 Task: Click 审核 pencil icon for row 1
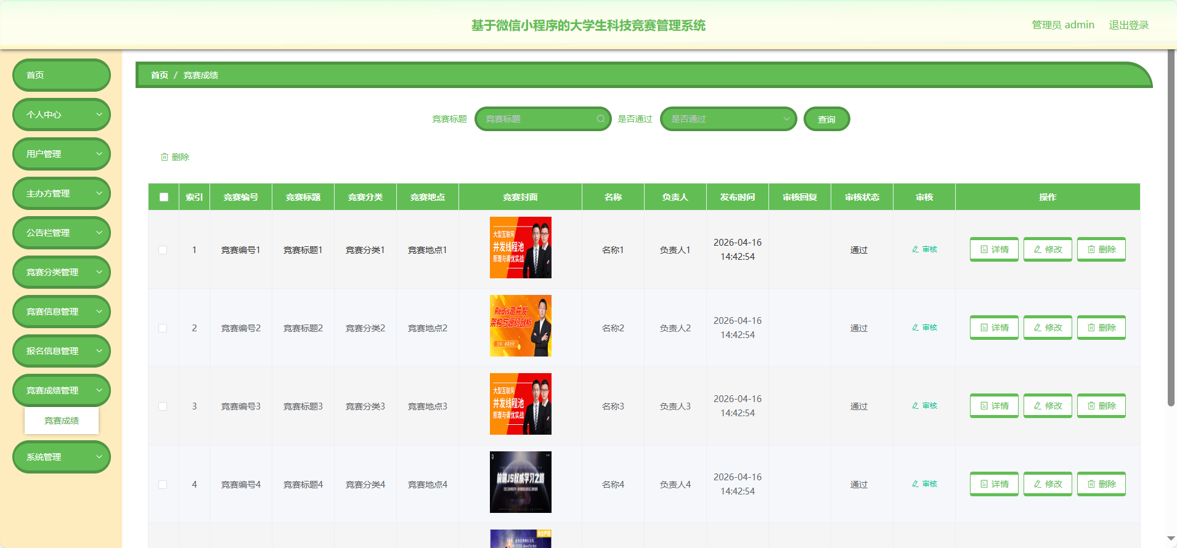[x=915, y=249]
